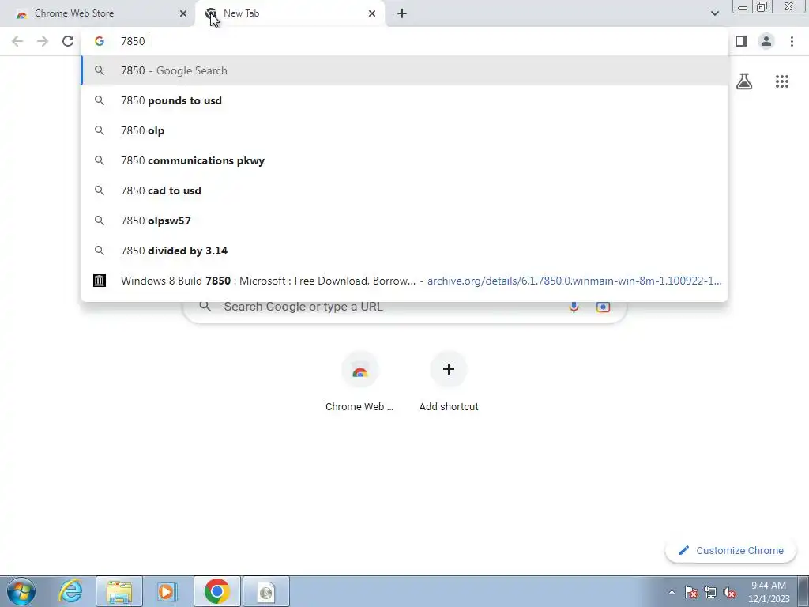809x607 pixels.
Task: Open Chrome's three-dot menu
Action: click(x=792, y=41)
